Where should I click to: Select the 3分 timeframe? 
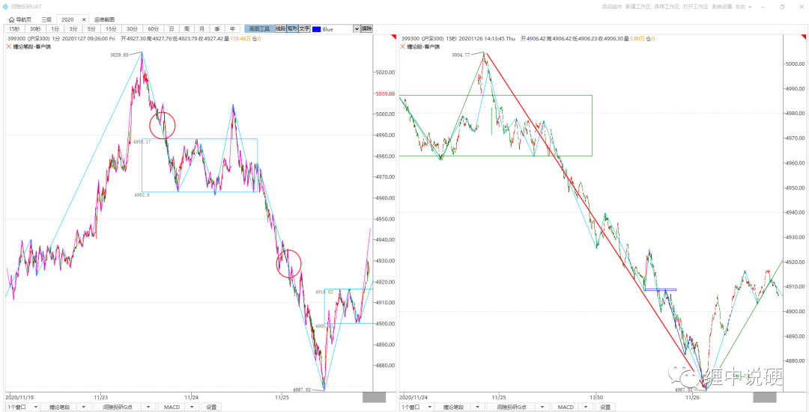pyautogui.click(x=73, y=29)
